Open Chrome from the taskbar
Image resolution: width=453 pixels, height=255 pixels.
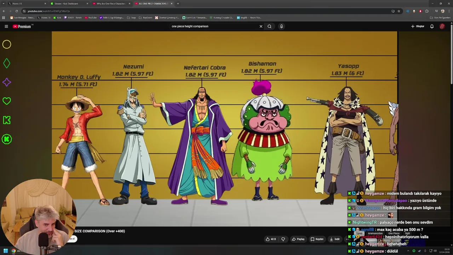13,251
